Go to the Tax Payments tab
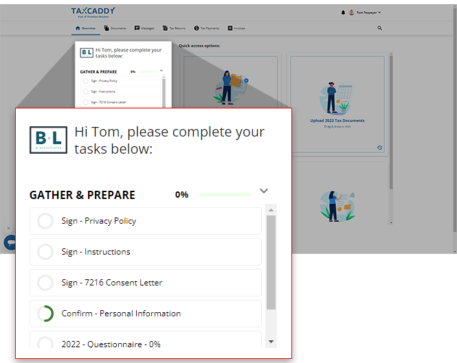457x363 pixels. click(x=206, y=28)
